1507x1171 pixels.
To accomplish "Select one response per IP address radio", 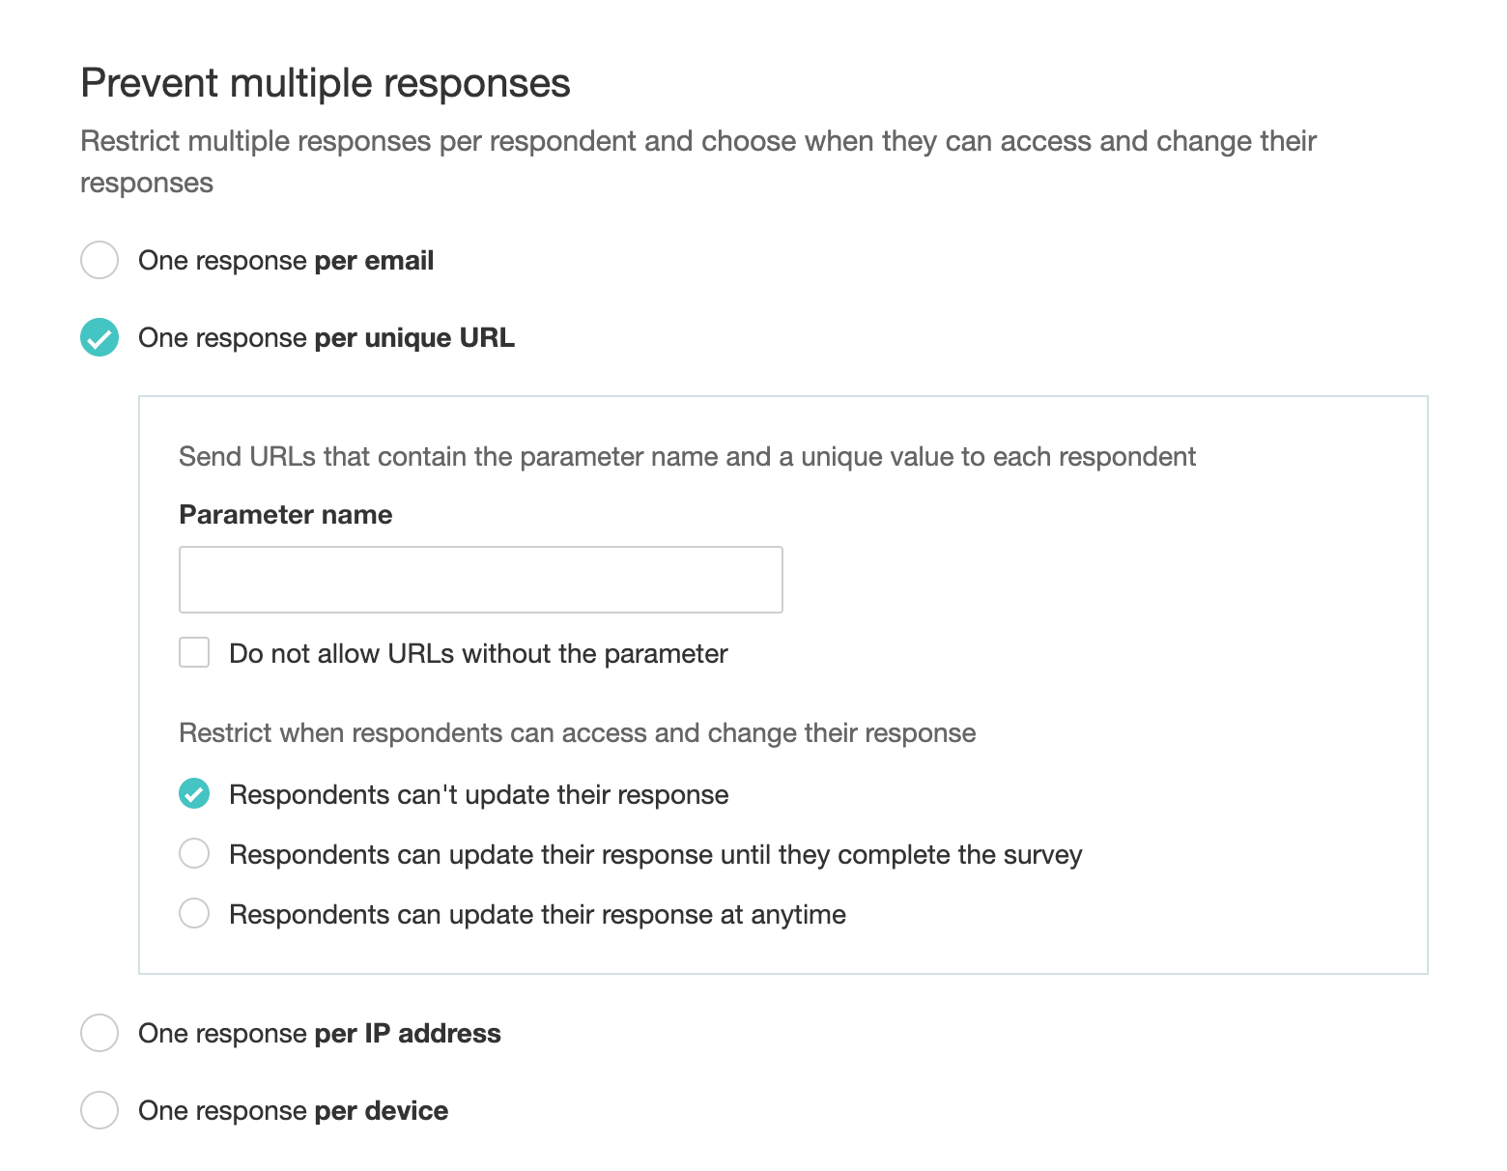I will [100, 1033].
